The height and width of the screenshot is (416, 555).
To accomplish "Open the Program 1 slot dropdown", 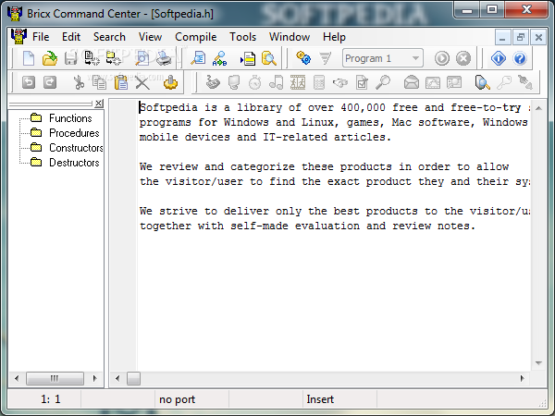I will [x=416, y=58].
